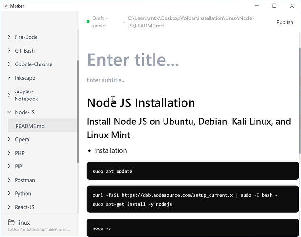Click the curl nodesource command line
This screenshot has width=301, height=237.
tap(185, 195)
